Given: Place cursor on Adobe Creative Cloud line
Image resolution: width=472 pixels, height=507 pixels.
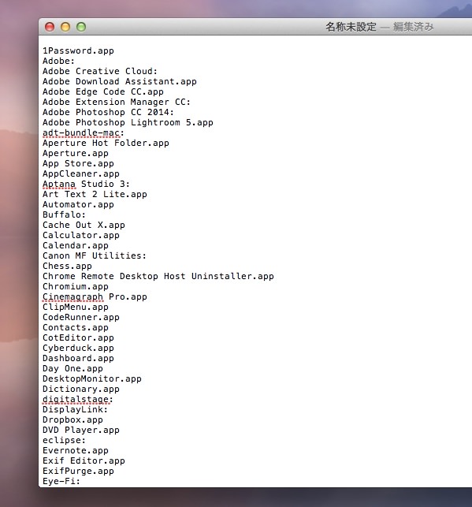Looking at the screenshot, I should tap(100, 71).
